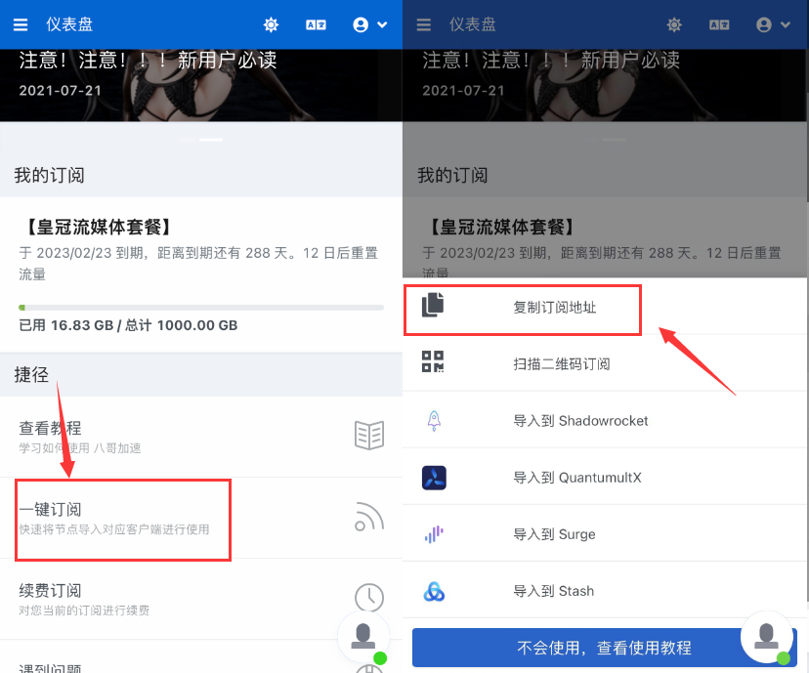Screen dimensions: 809x673
Task: Import subscription to Stash
Action: 605,590
